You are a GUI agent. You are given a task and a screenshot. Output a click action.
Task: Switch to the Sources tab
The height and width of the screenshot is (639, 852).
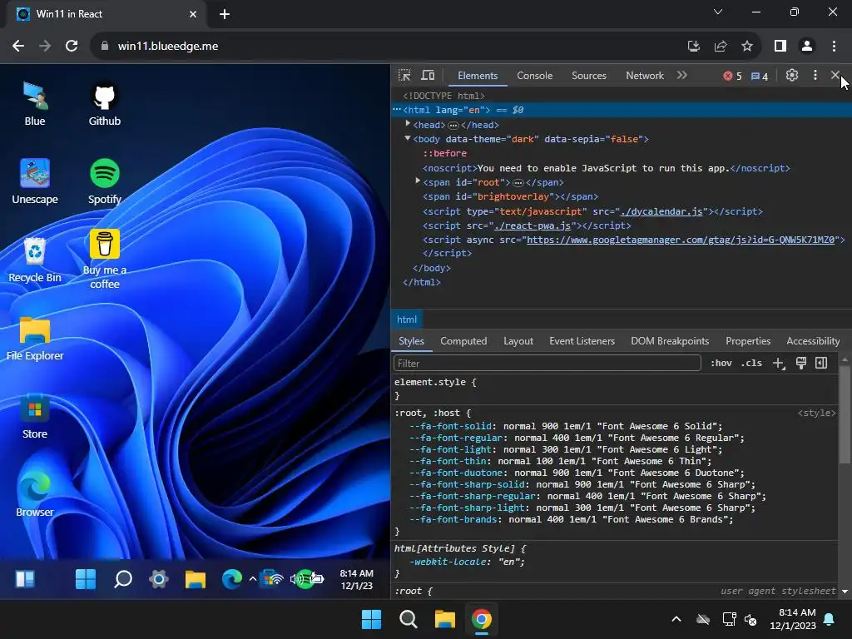pos(589,76)
